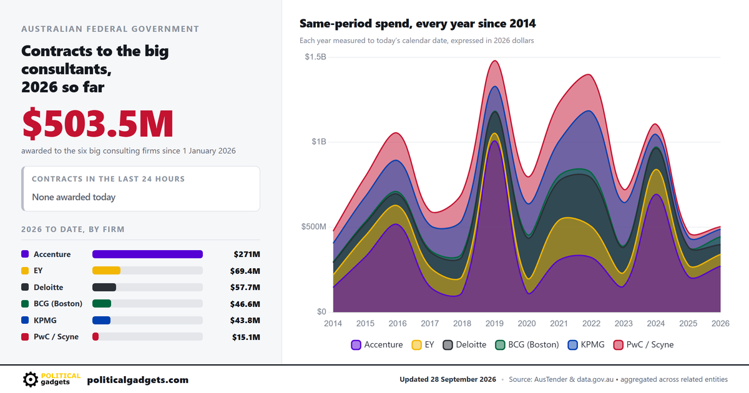Click the 'Australian Federal Government' label
This screenshot has height=393, width=749.
click(x=110, y=29)
